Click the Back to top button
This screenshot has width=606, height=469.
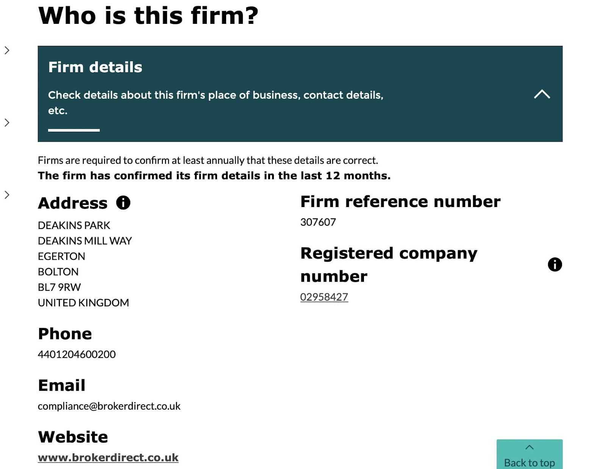[x=529, y=454]
